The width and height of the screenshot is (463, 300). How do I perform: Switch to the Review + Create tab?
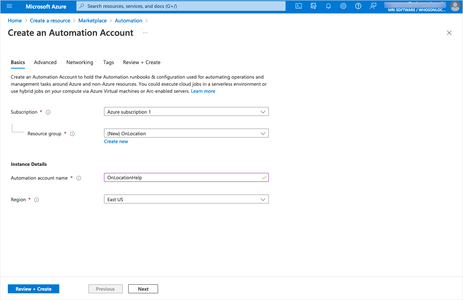click(x=142, y=62)
